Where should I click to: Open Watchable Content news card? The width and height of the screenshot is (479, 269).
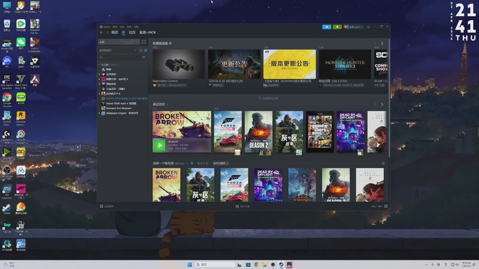click(x=178, y=65)
